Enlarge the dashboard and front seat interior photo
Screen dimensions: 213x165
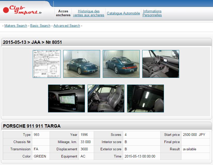click(161, 64)
